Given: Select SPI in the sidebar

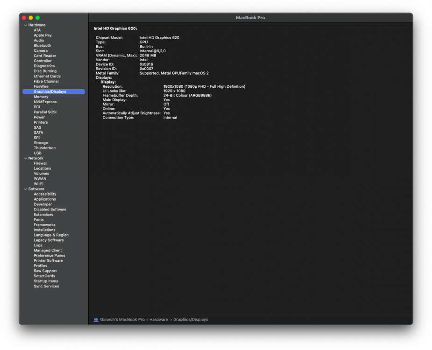Looking at the screenshot, I should pos(36,138).
